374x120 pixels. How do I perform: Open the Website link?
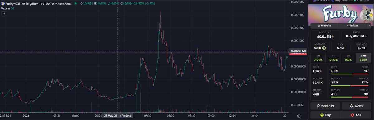coord(324,26)
